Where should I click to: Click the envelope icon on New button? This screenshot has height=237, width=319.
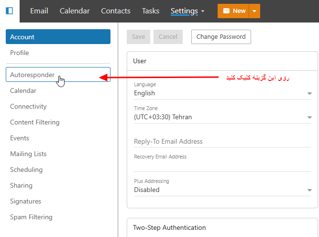coord(226,11)
